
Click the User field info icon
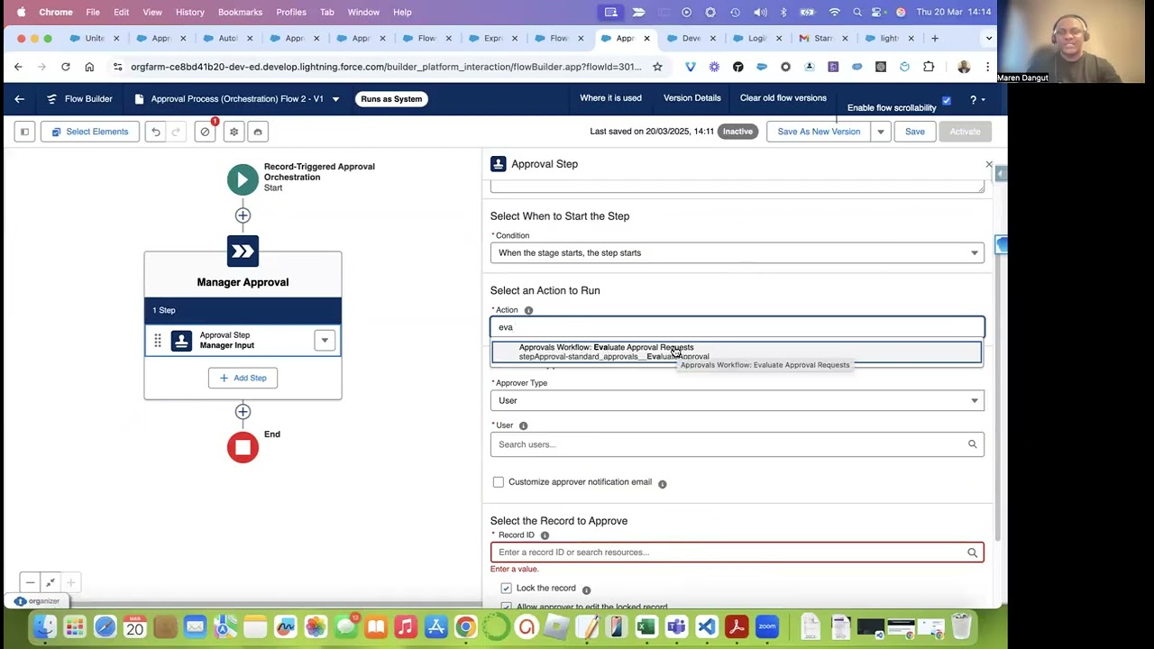point(523,425)
